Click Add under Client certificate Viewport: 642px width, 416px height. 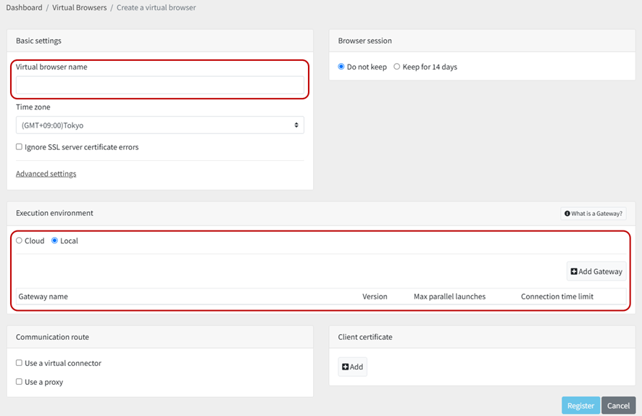pyautogui.click(x=353, y=367)
